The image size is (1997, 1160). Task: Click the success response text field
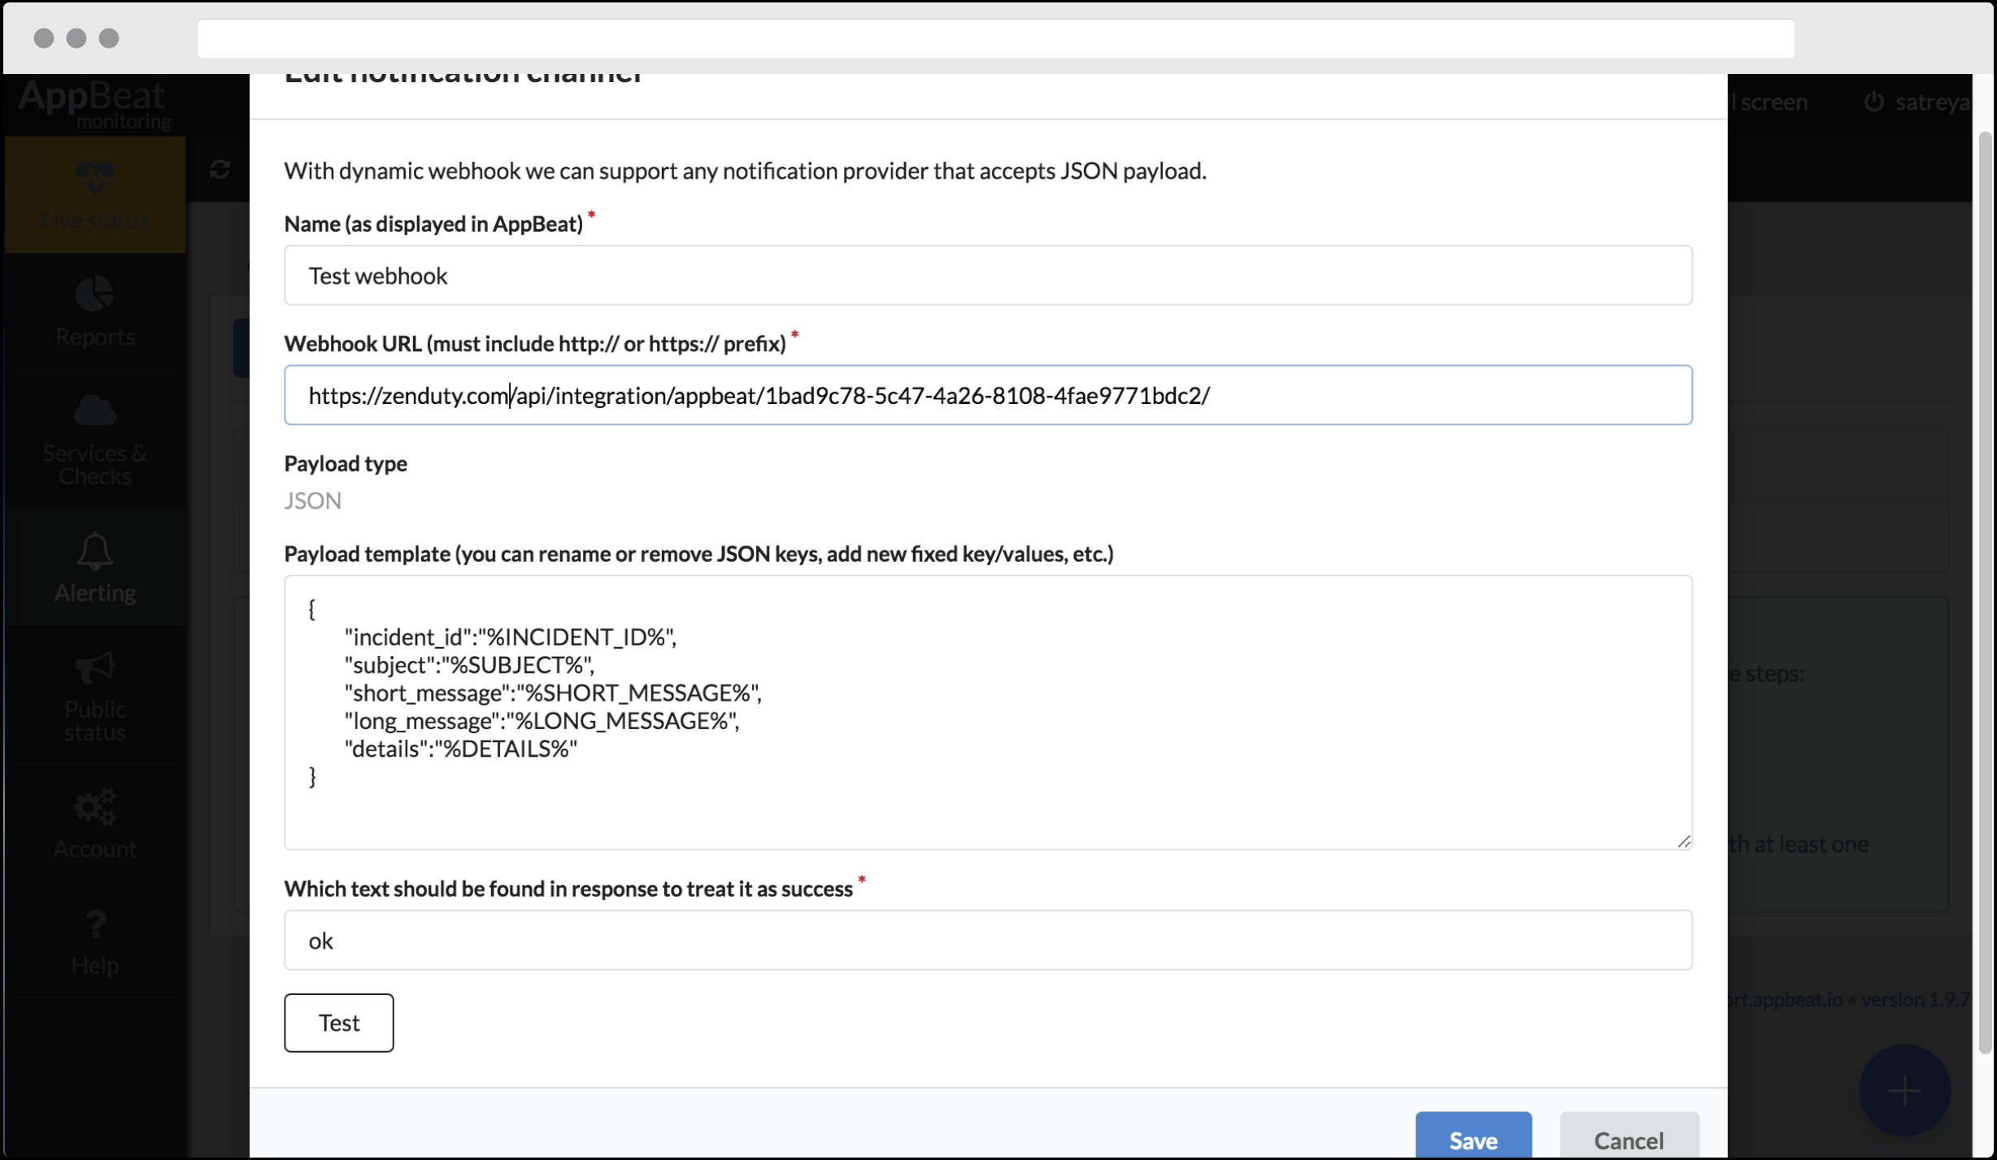pyautogui.click(x=987, y=941)
